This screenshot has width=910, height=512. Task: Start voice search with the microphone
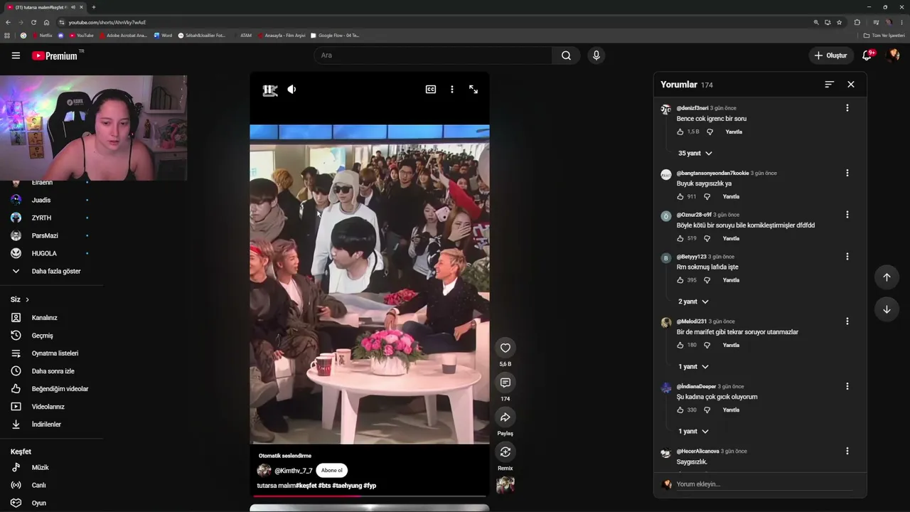coord(596,55)
